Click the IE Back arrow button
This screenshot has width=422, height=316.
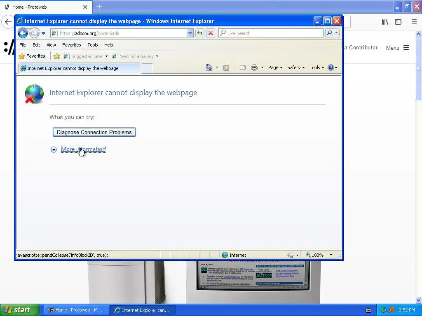click(23, 33)
